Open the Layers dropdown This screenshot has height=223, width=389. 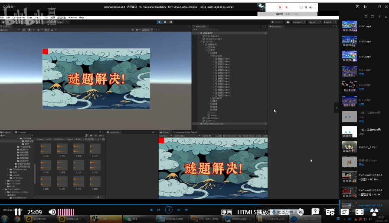(x=314, y=22)
